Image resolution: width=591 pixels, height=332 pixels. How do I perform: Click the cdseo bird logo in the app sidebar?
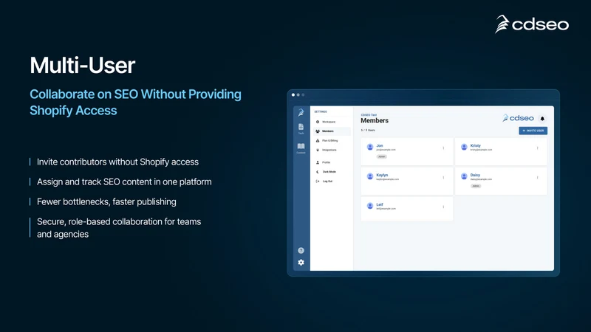[x=301, y=112]
